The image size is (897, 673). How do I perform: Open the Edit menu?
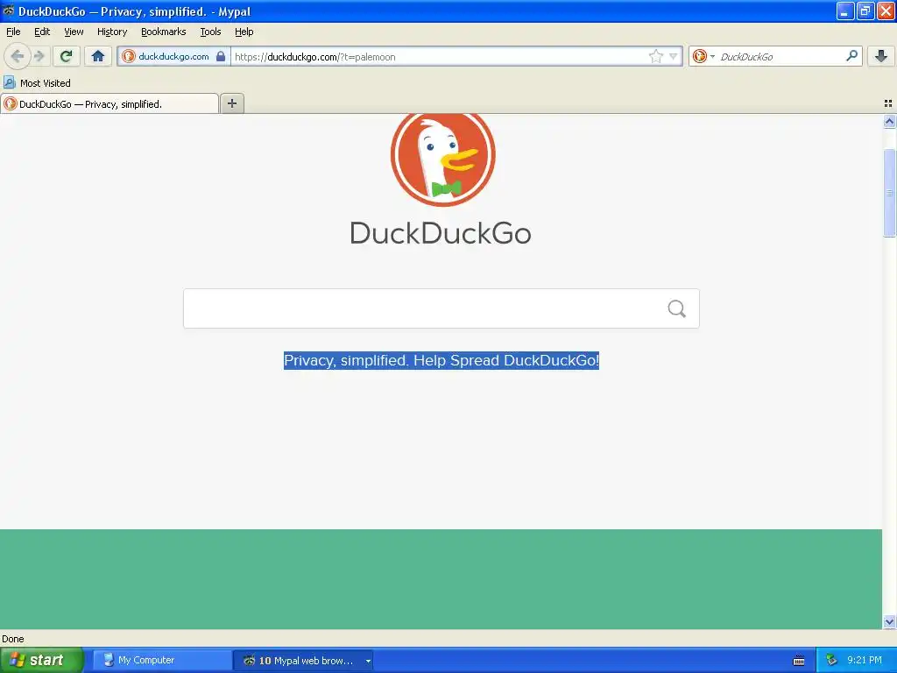[42, 32]
